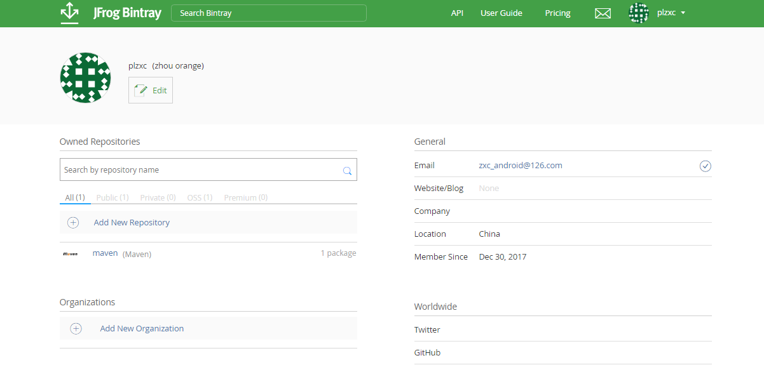Click the JFrog Bintray title text
764x365 pixels.
click(127, 13)
